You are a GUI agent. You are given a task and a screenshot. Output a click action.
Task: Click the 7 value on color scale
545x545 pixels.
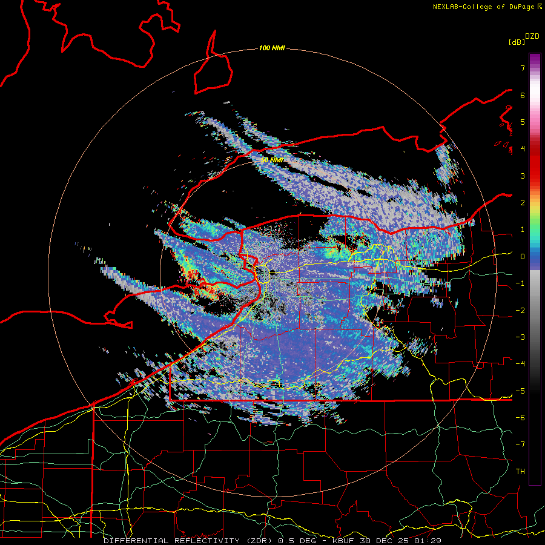[x=523, y=68]
